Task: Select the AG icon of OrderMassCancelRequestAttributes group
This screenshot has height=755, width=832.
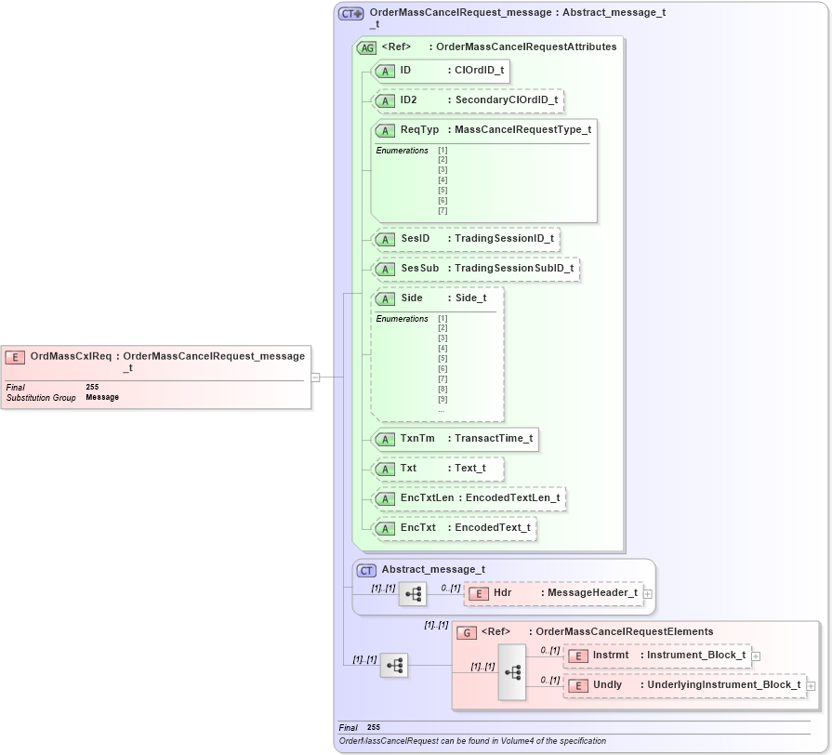Action: 368,46
